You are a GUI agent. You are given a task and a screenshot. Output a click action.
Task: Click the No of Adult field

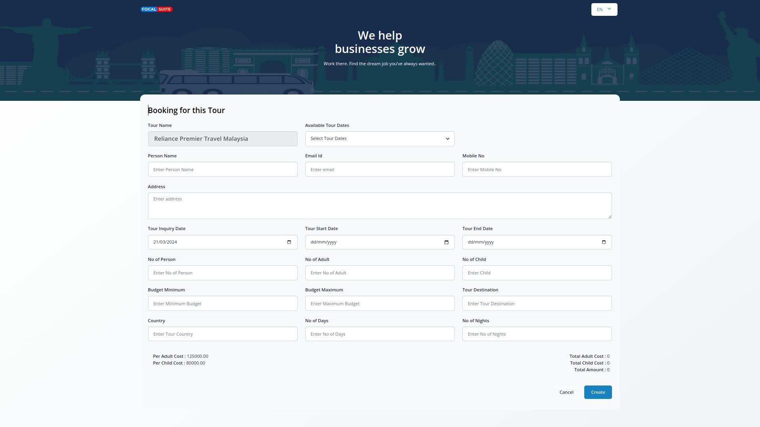(x=379, y=273)
